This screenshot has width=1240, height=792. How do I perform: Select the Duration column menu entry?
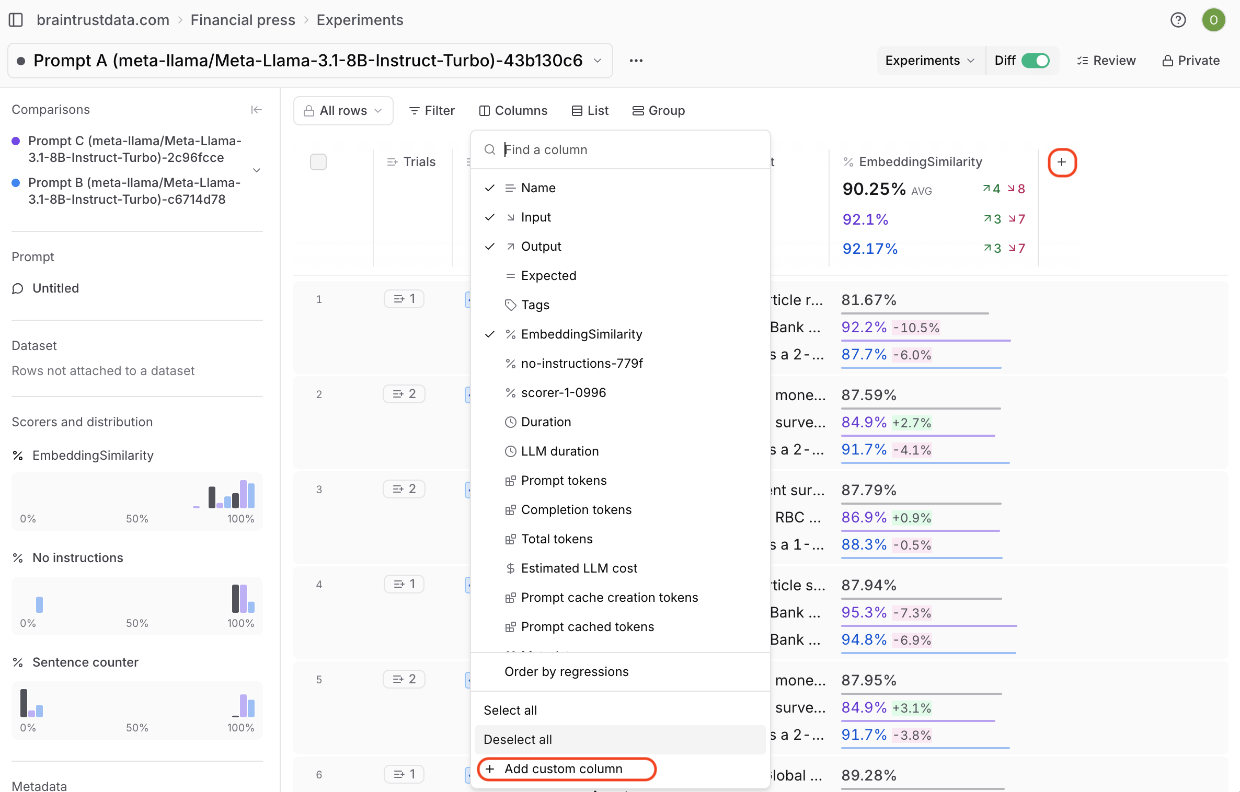pyautogui.click(x=546, y=422)
